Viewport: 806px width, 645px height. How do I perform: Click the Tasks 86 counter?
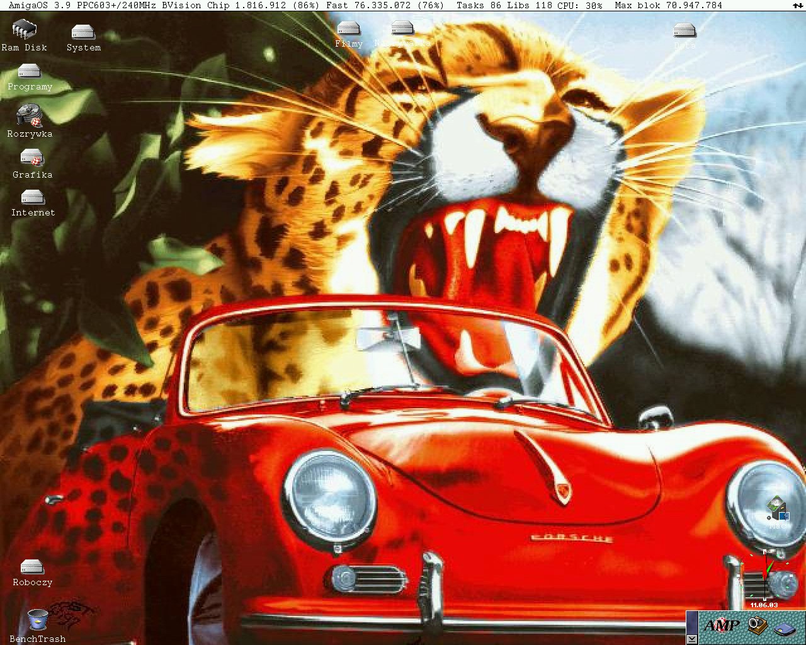click(479, 5)
